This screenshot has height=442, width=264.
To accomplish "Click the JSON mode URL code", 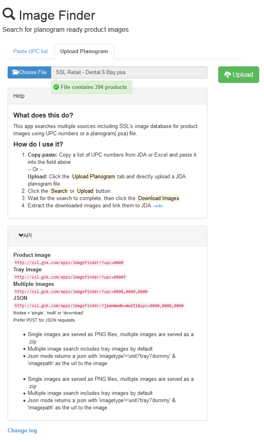I will tap(99, 306).
